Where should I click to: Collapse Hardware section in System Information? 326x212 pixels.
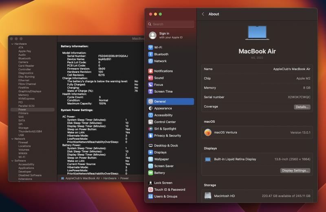point(13,44)
